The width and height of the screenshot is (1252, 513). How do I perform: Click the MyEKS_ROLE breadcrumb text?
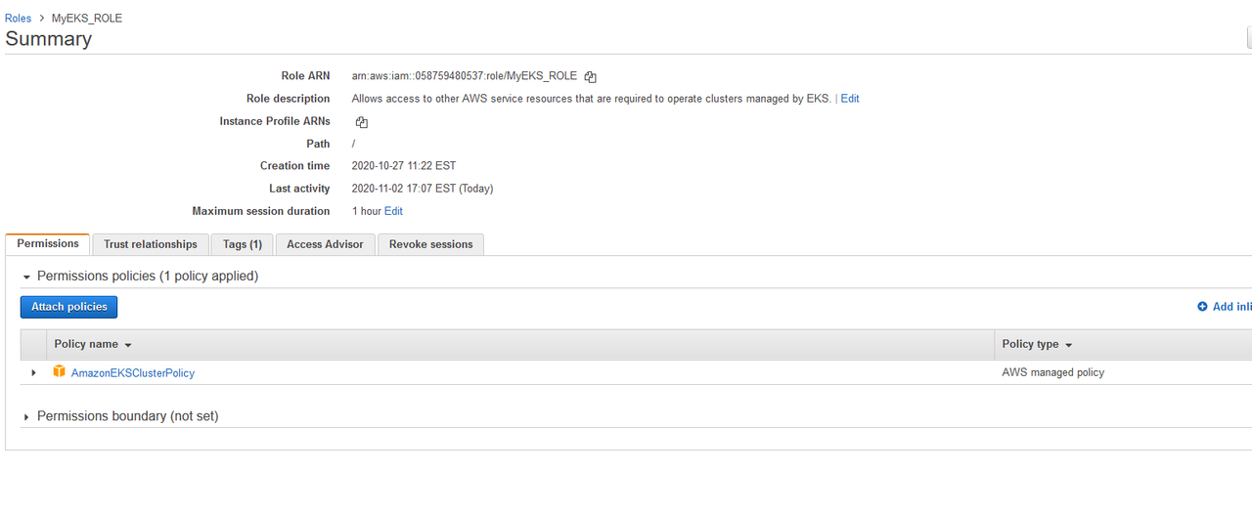point(87,19)
